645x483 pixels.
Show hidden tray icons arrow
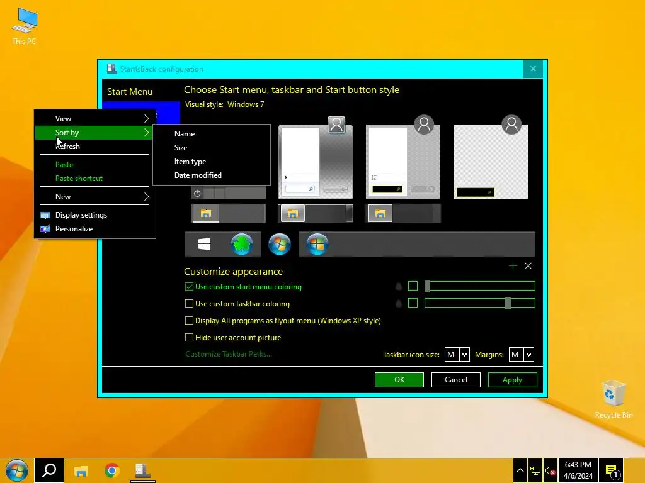(x=520, y=470)
